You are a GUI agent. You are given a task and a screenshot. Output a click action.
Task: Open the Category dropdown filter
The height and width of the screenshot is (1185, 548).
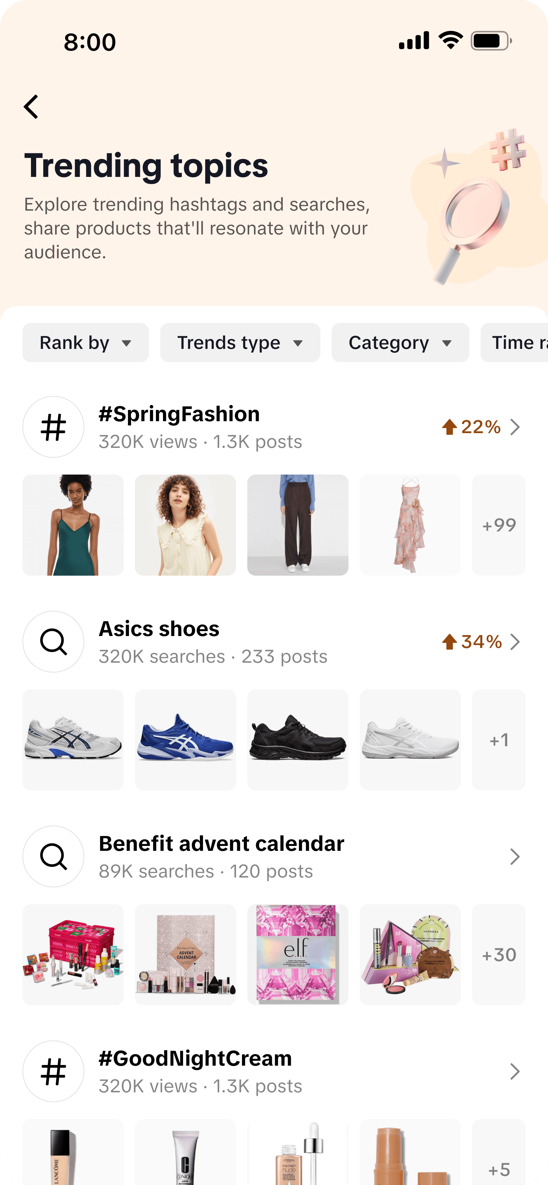click(400, 343)
